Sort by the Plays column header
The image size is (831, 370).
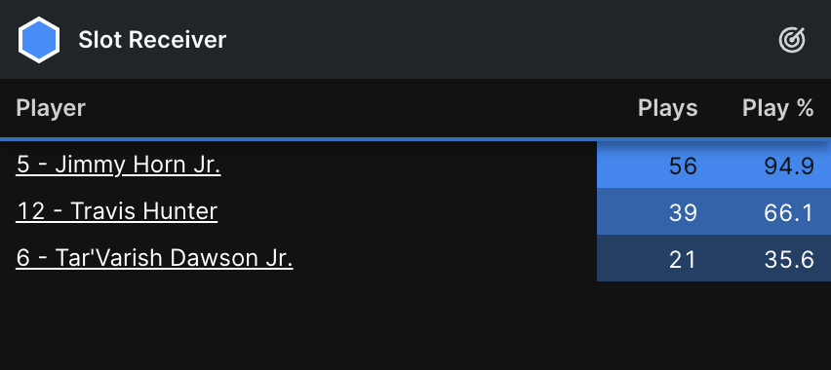point(667,108)
